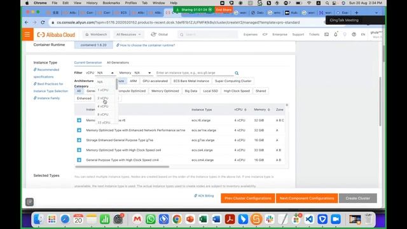Screen dimensions: 407x229
Task: Open the Cloud Shell icon in header
Action: [326, 34]
